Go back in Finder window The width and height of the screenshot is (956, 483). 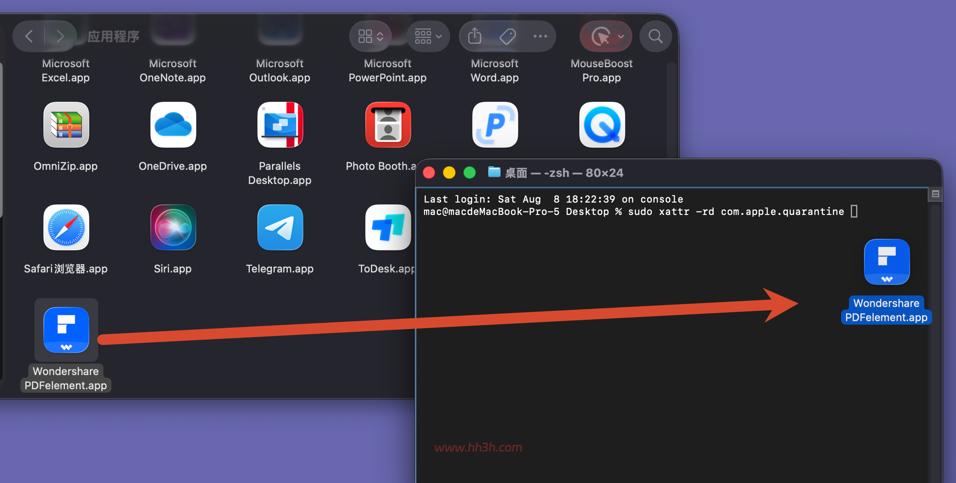pos(29,36)
